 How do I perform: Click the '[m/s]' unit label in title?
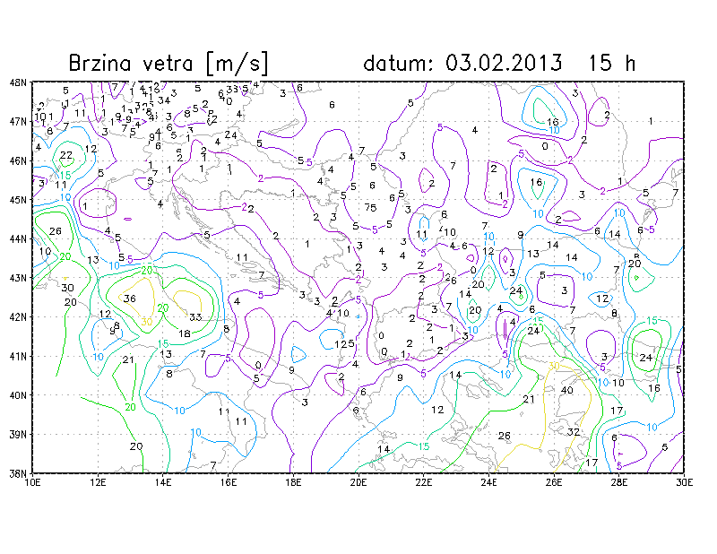point(237,63)
